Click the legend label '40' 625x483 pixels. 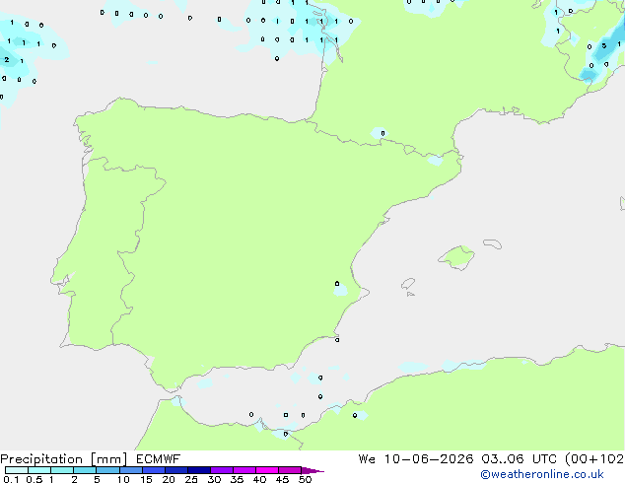click(259, 479)
